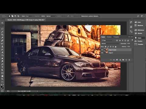
Task: Toggle type layer filter icon
Action: coord(123,41)
